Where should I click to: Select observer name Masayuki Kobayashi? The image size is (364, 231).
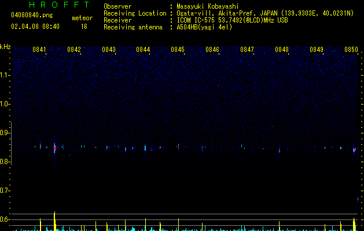pos(208,6)
